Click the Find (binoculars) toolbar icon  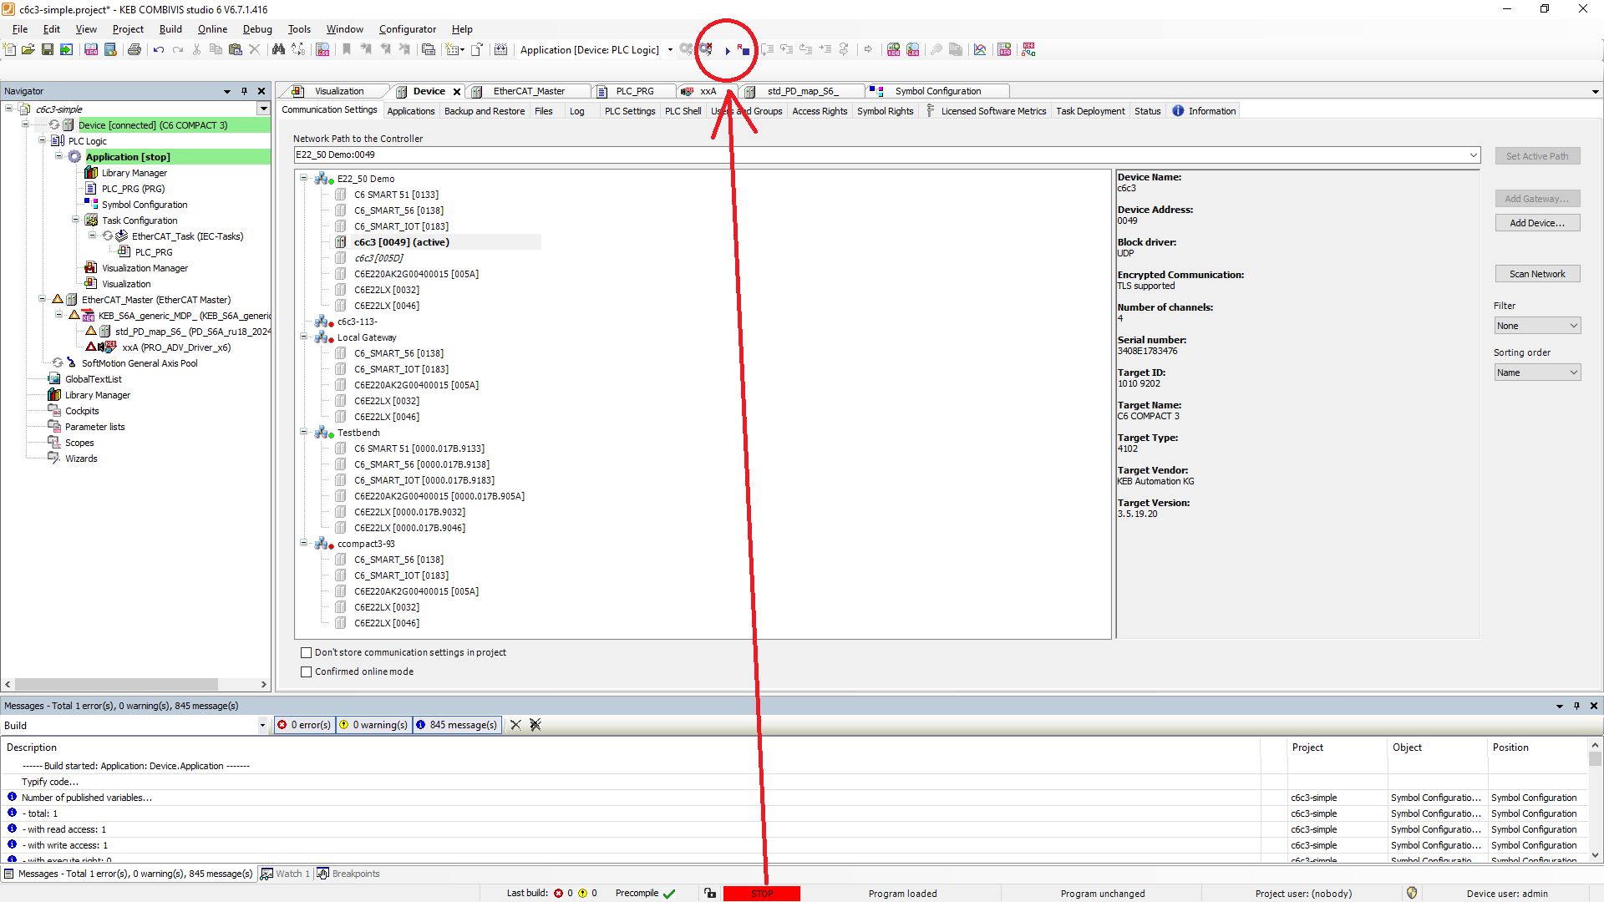click(278, 50)
